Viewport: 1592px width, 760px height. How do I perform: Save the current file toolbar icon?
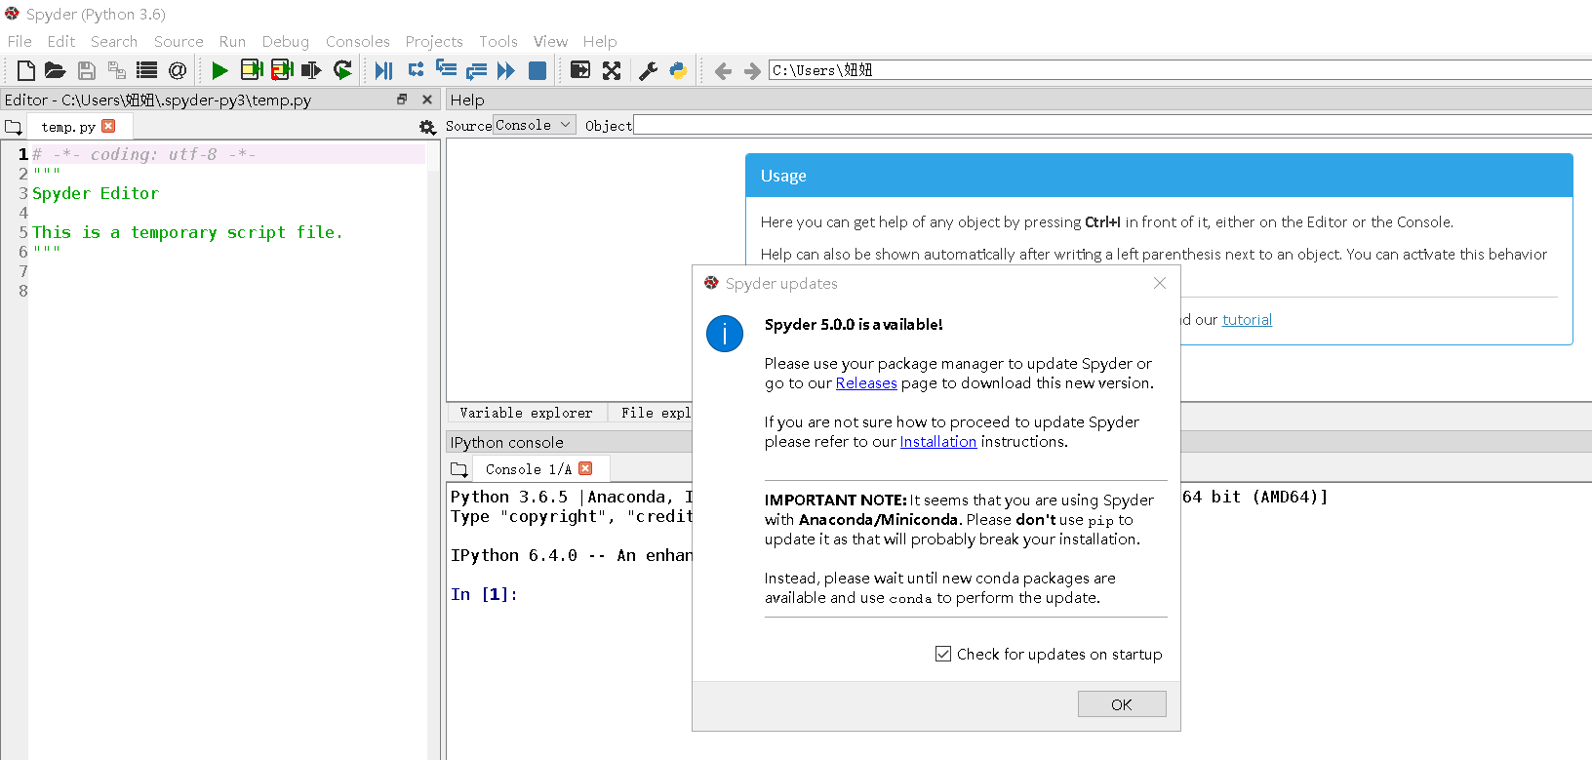pyautogui.click(x=87, y=70)
